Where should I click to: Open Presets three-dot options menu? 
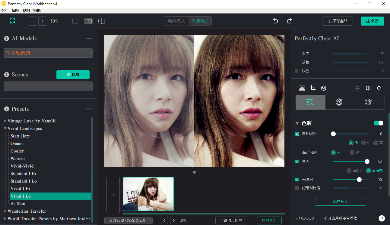pyautogui.click(x=89, y=109)
